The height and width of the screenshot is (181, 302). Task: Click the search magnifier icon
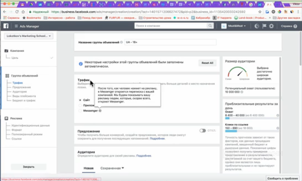tap(210, 26)
